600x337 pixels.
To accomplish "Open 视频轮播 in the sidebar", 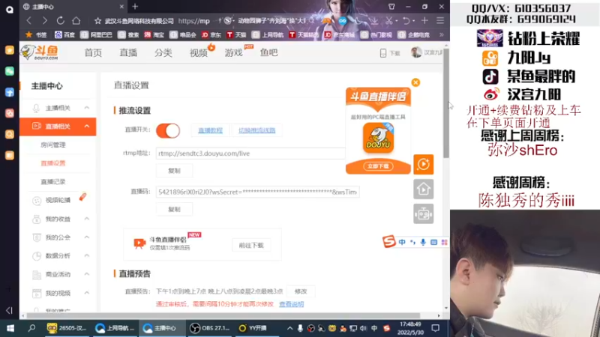I will pyautogui.click(x=58, y=200).
